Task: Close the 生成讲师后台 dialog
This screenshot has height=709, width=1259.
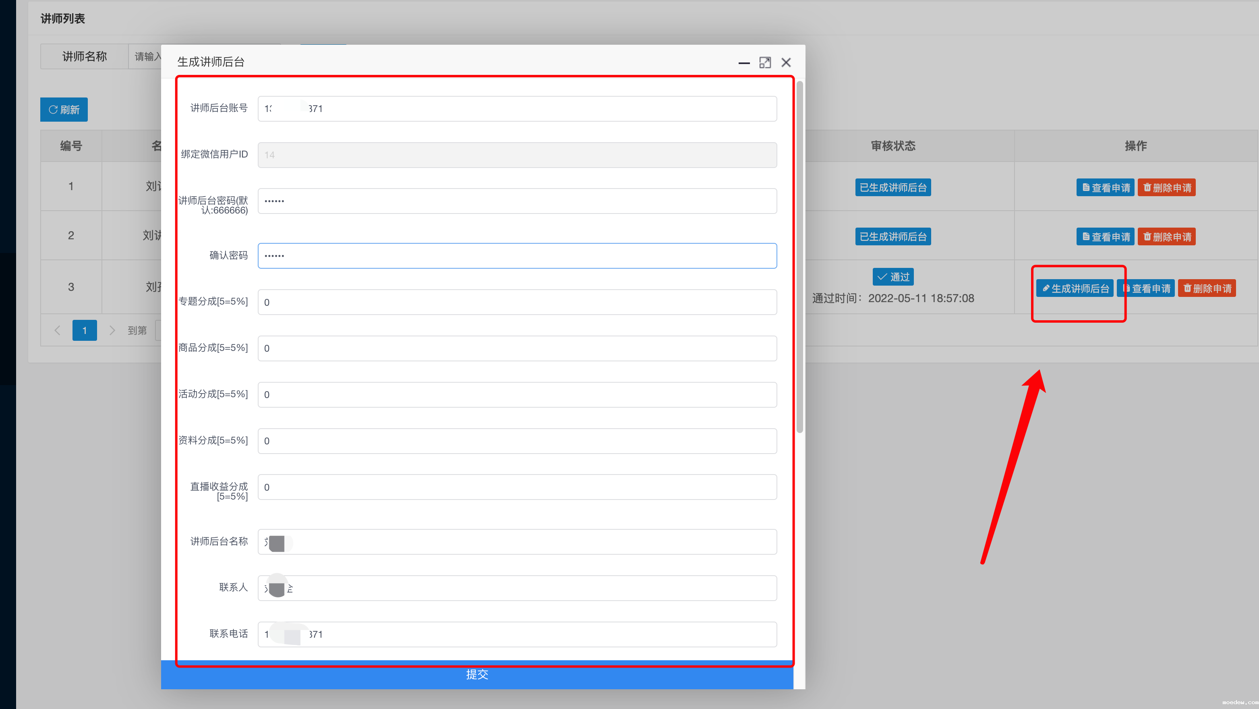Action: tap(786, 62)
